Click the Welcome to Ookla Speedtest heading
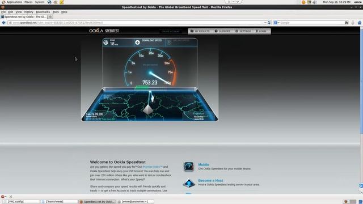 tap(118, 162)
